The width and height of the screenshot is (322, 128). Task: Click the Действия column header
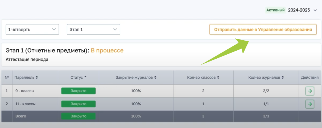[310, 78]
